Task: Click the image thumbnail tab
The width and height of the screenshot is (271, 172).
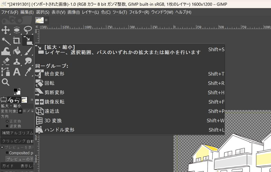Action: click(39, 20)
